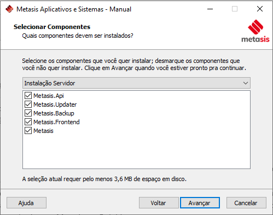Select the Metasis.Frontend item text
The height and width of the screenshot is (215, 273).
(56, 122)
